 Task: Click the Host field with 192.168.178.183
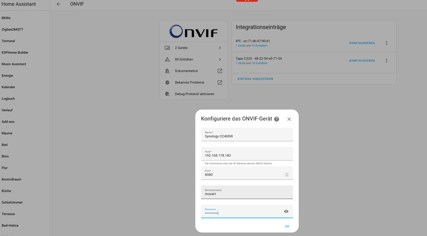point(247,154)
